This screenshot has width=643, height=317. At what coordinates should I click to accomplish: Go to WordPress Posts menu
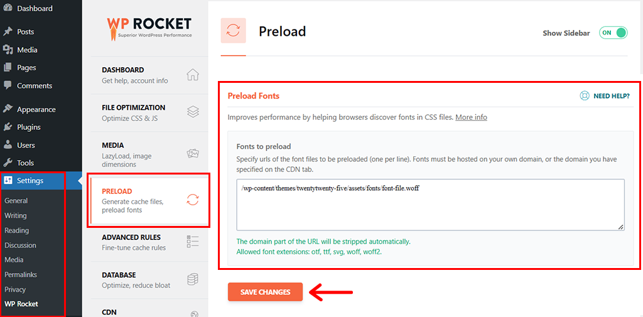(25, 31)
